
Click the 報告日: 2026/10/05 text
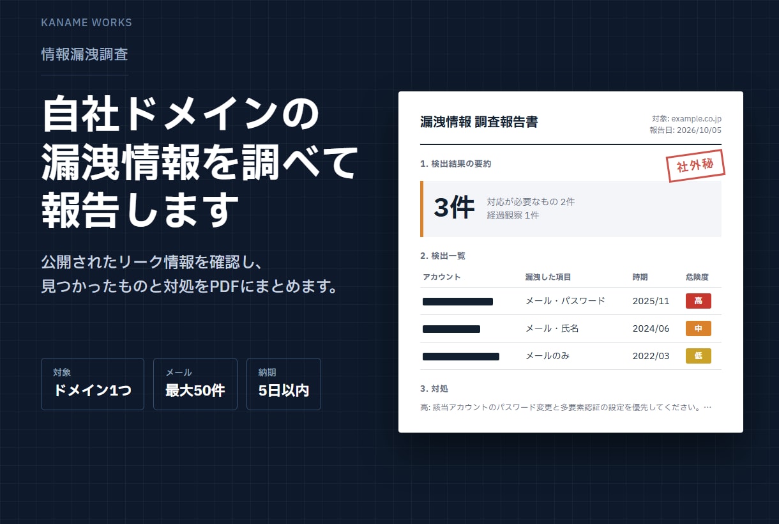685,130
